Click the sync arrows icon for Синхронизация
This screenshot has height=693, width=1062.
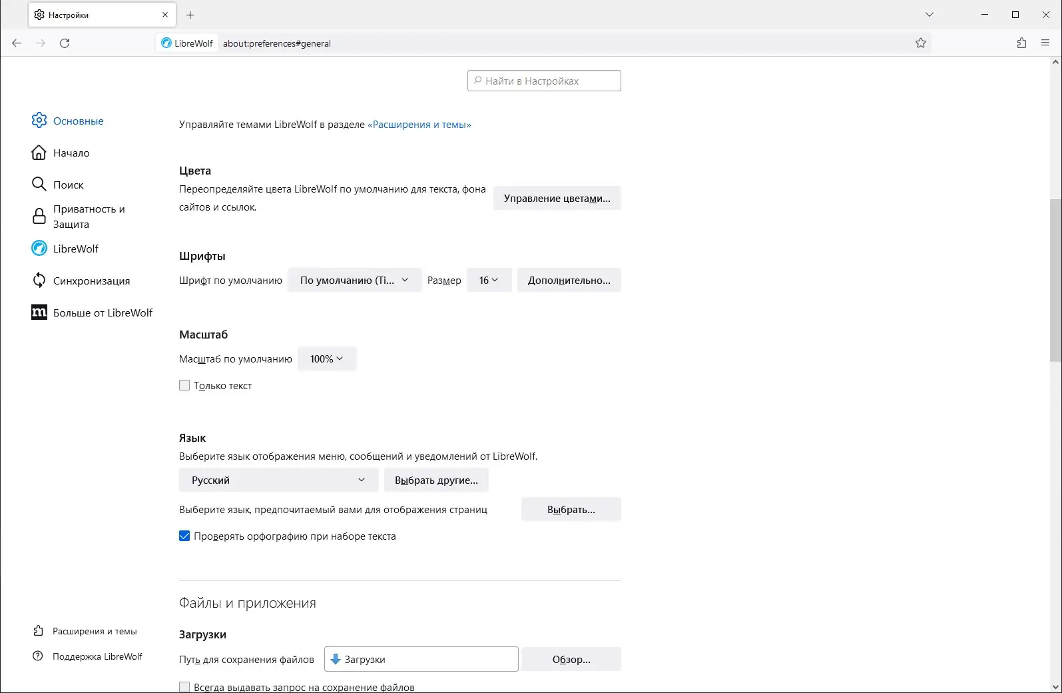click(39, 281)
